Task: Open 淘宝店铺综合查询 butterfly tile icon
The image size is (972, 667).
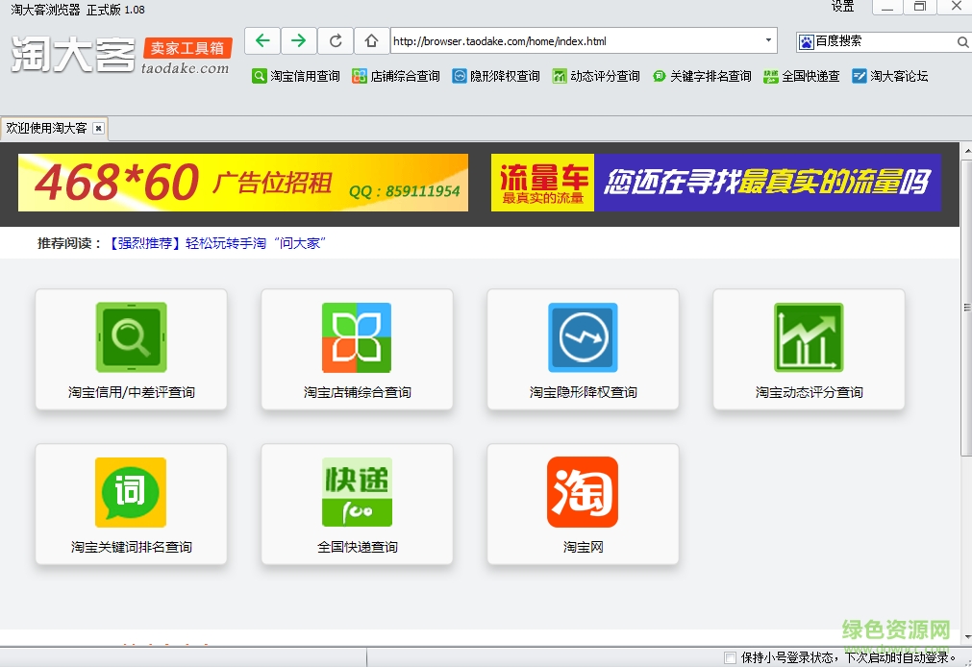Action: tap(357, 337)
